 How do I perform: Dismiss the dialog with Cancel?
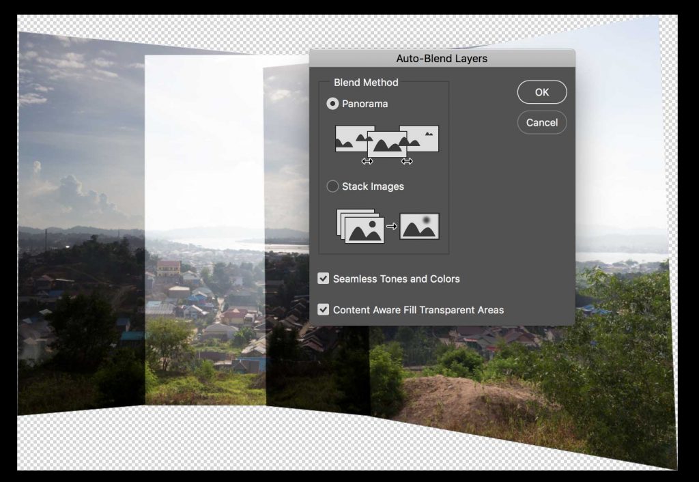point(542,123)
